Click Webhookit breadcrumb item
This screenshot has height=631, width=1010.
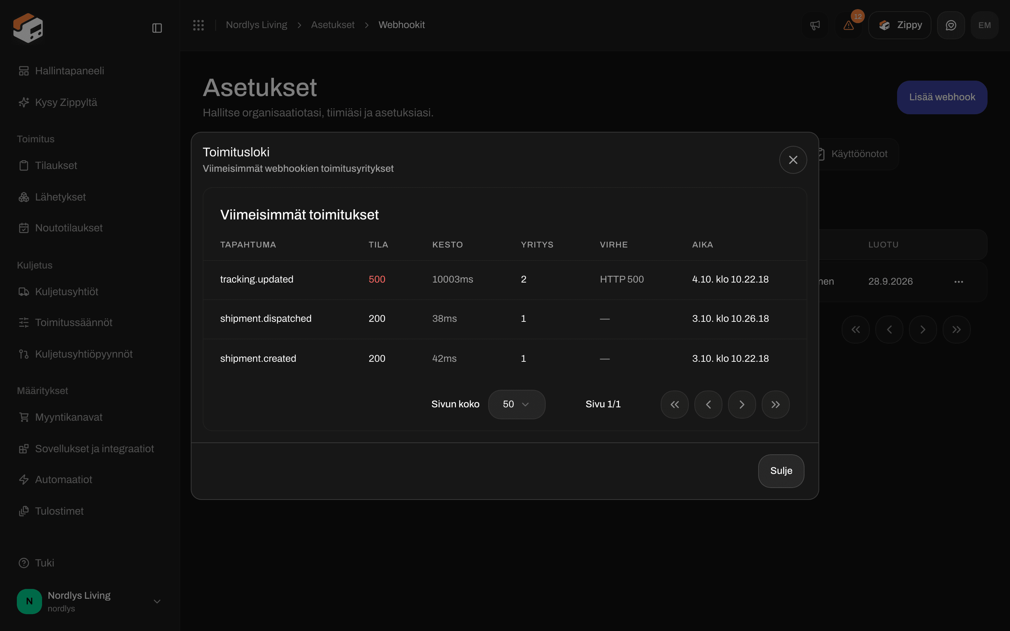[x=402, y=25]
